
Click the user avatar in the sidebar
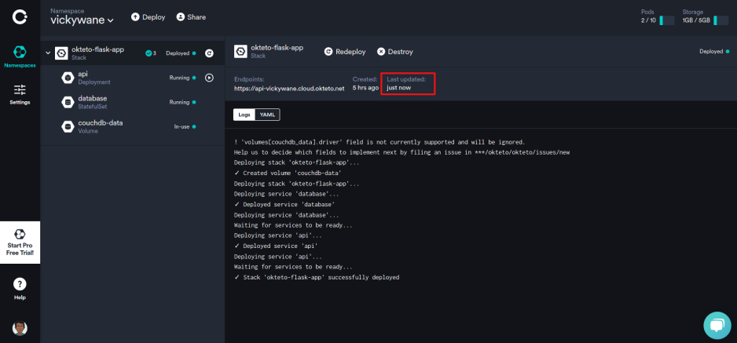tap(20, 328)
